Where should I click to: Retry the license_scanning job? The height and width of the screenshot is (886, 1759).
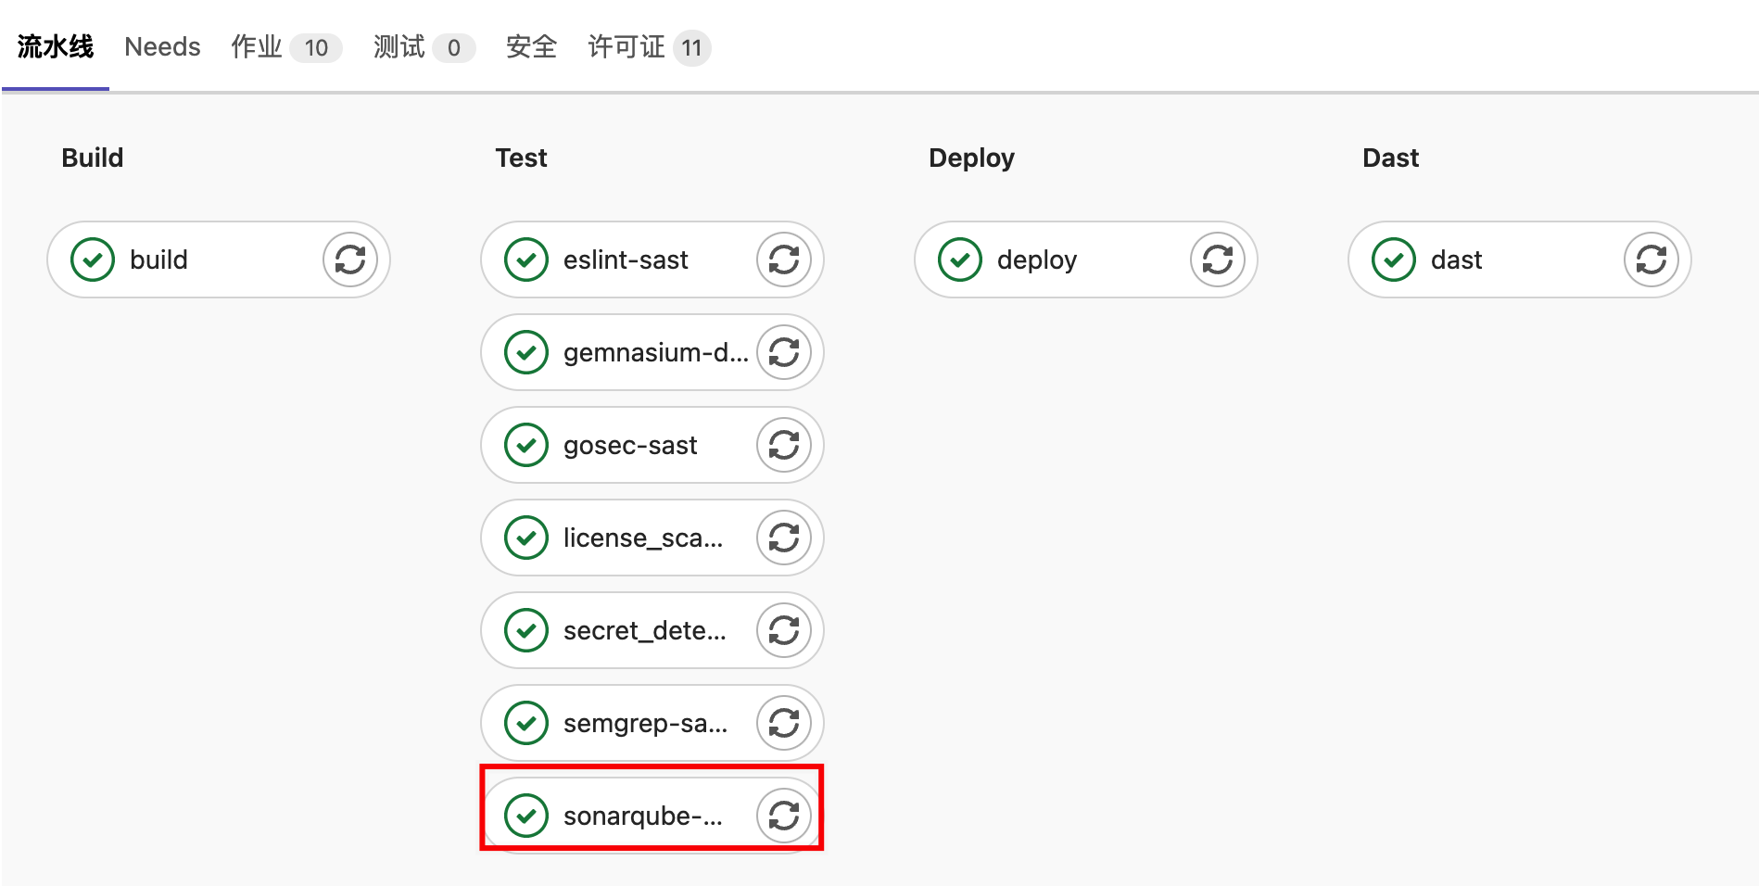[784, 538]
